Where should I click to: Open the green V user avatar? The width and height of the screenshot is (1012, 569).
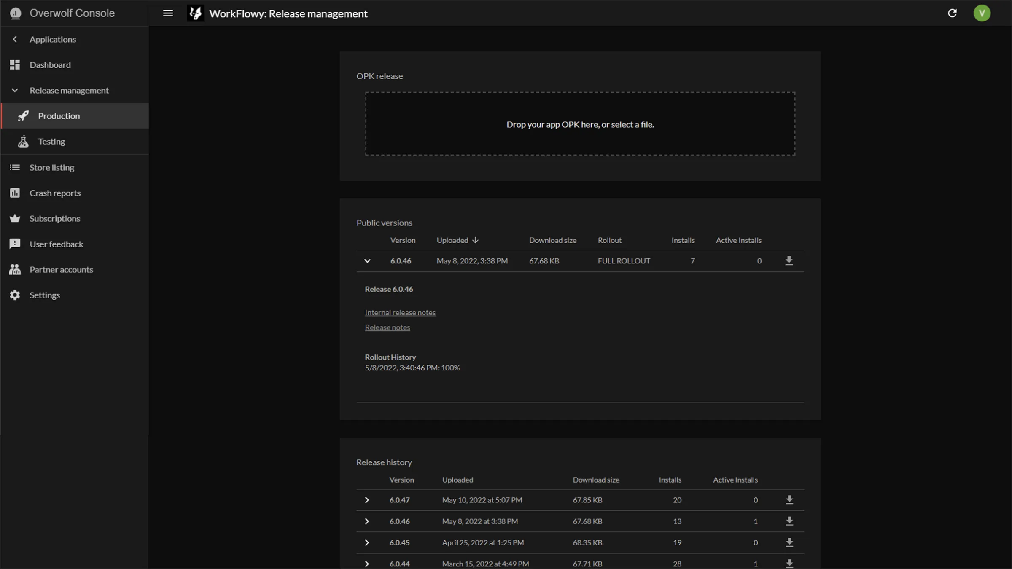click(982, 13)
